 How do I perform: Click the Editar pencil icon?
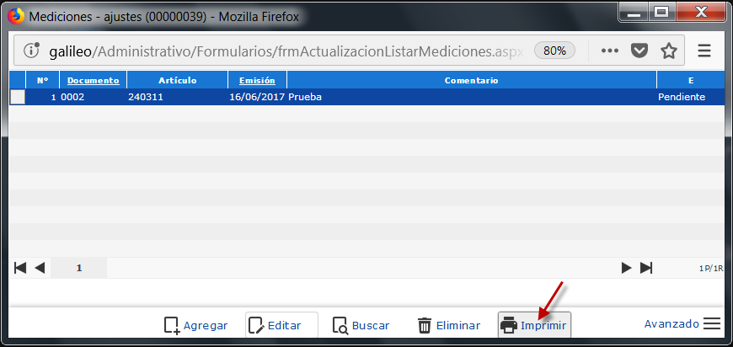(x=257, y=325)
